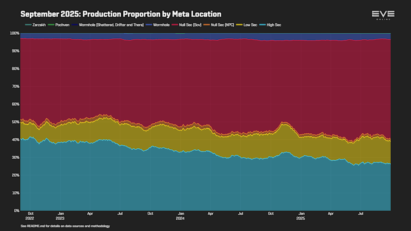Click the 50% y-axis label

pyautogui.click(x=16, y=122)
